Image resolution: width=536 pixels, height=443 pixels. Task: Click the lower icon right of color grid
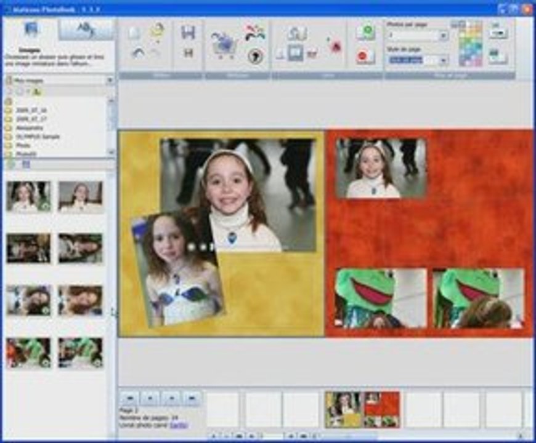pos(497,55)
